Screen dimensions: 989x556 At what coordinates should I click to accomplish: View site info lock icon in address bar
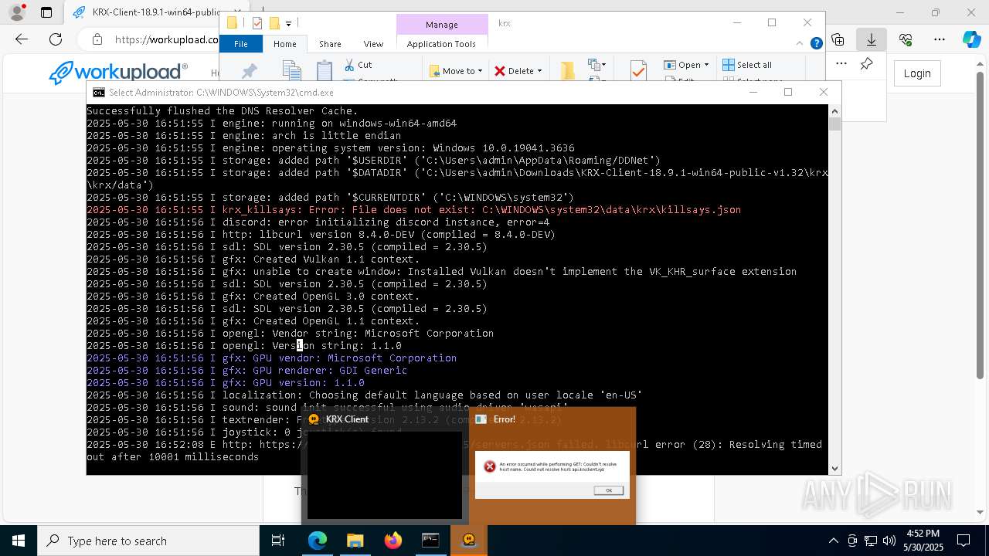[x=97, y=39]
